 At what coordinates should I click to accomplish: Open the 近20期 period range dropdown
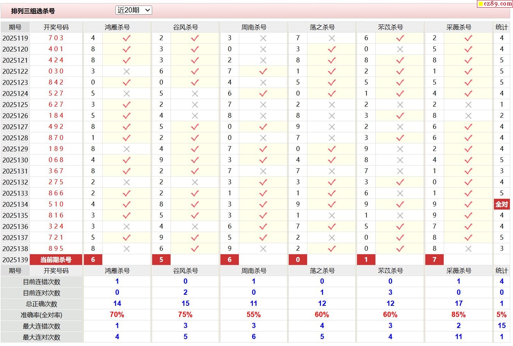tap(133, 10)
